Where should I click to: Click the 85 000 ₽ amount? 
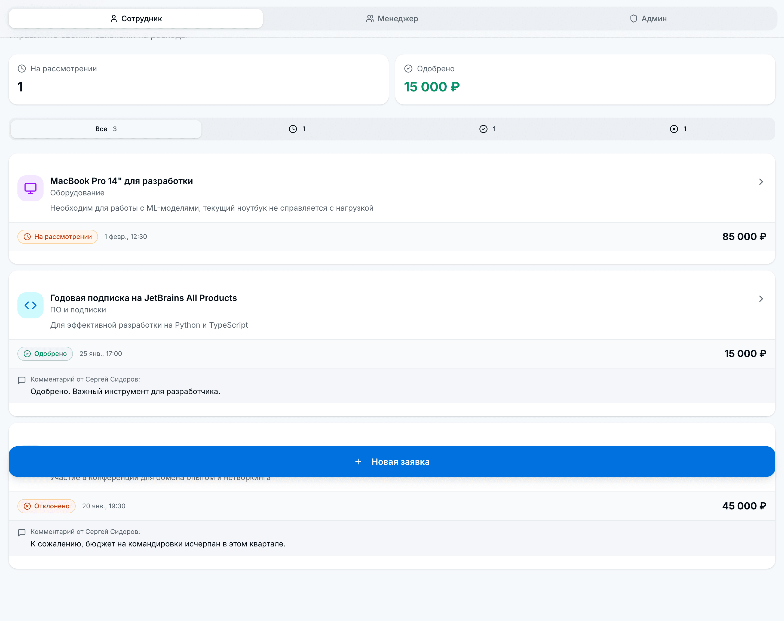(x=744, y=237)
